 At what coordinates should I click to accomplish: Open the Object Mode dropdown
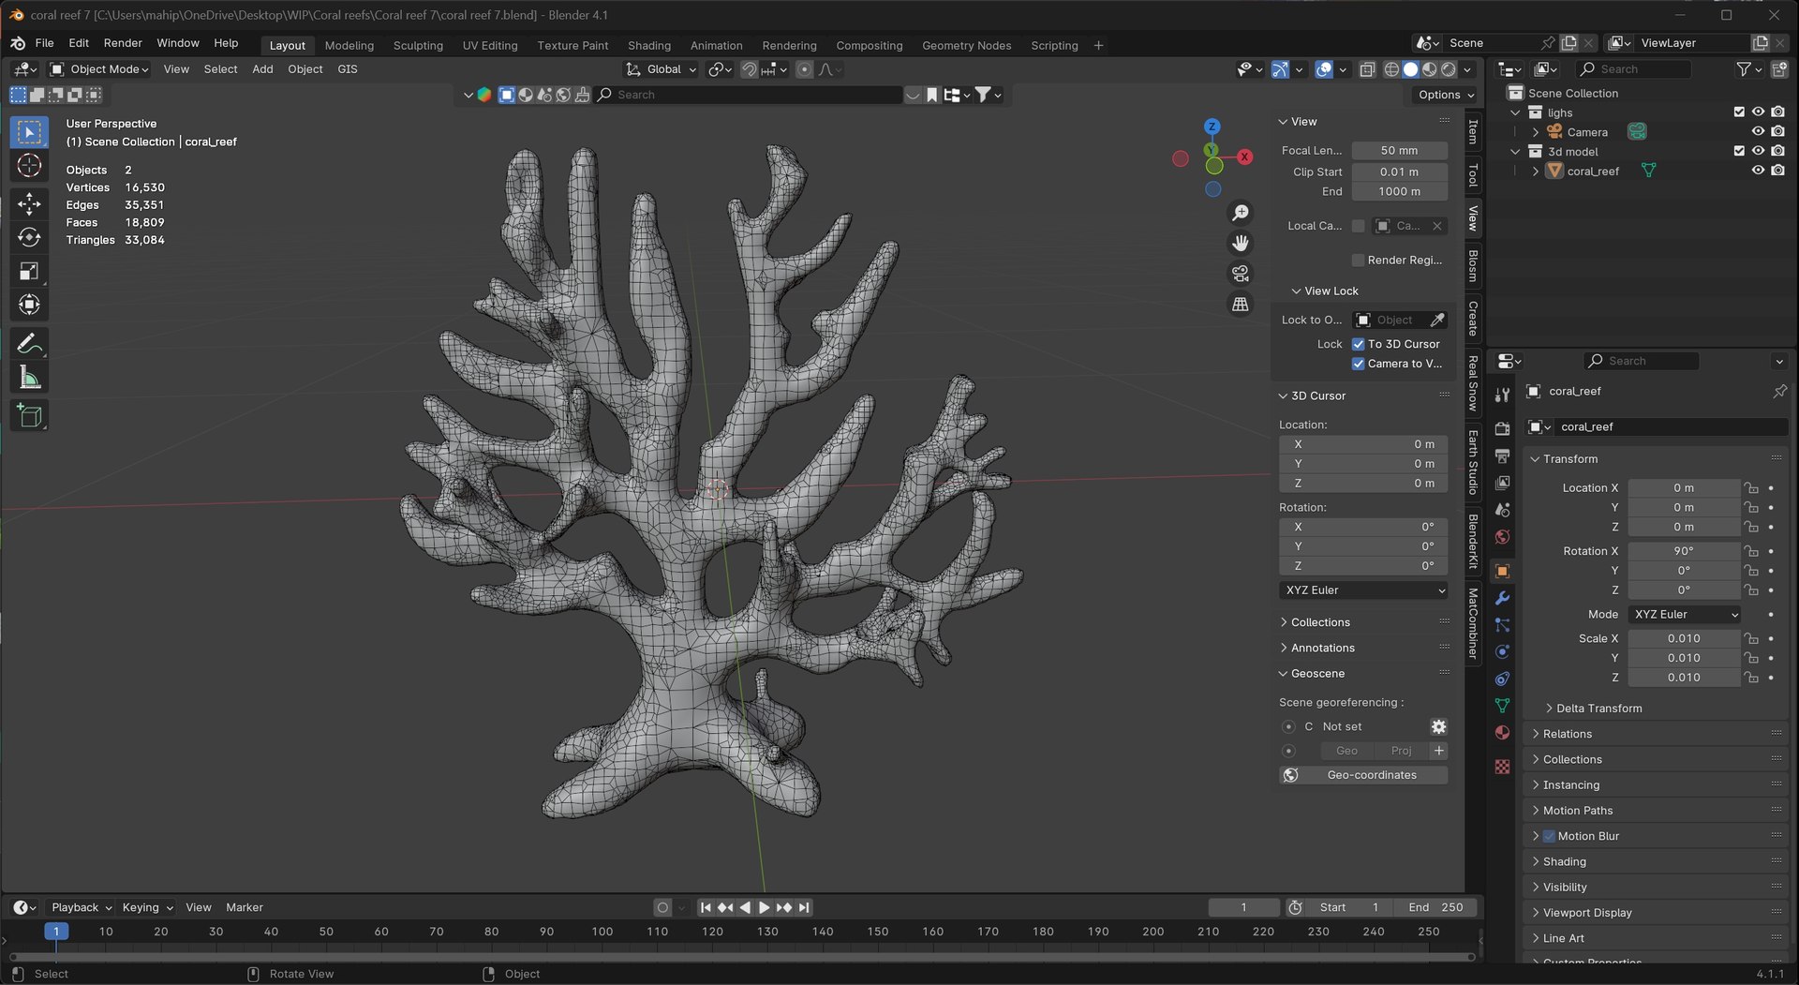(99, 69)
